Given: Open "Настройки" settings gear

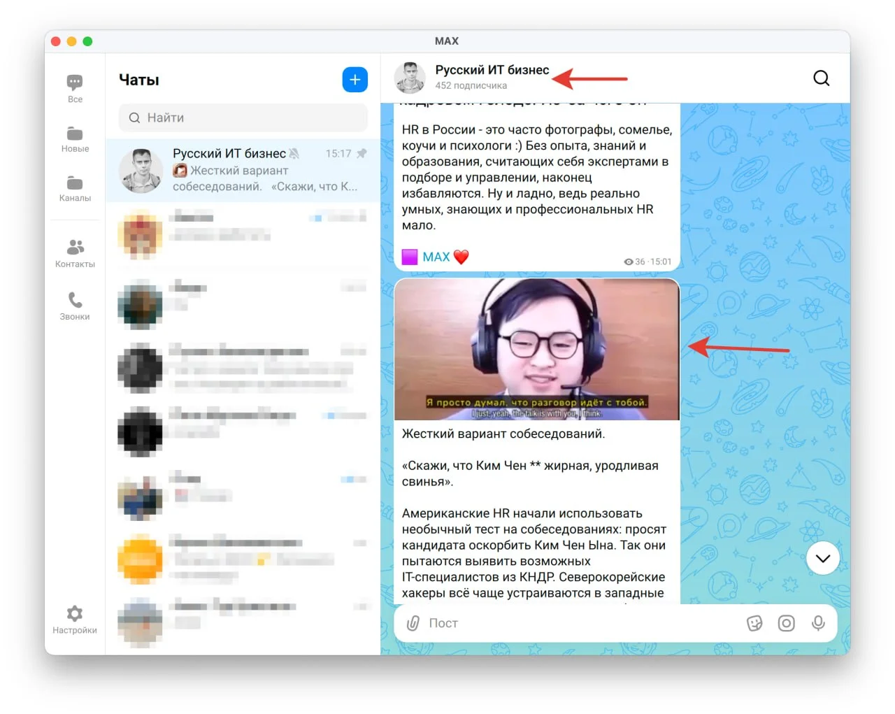Looking at the screenshot, I should pos(75,620).
